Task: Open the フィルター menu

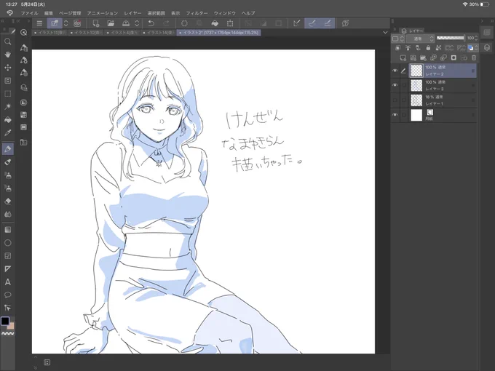Action: point(197,13)
